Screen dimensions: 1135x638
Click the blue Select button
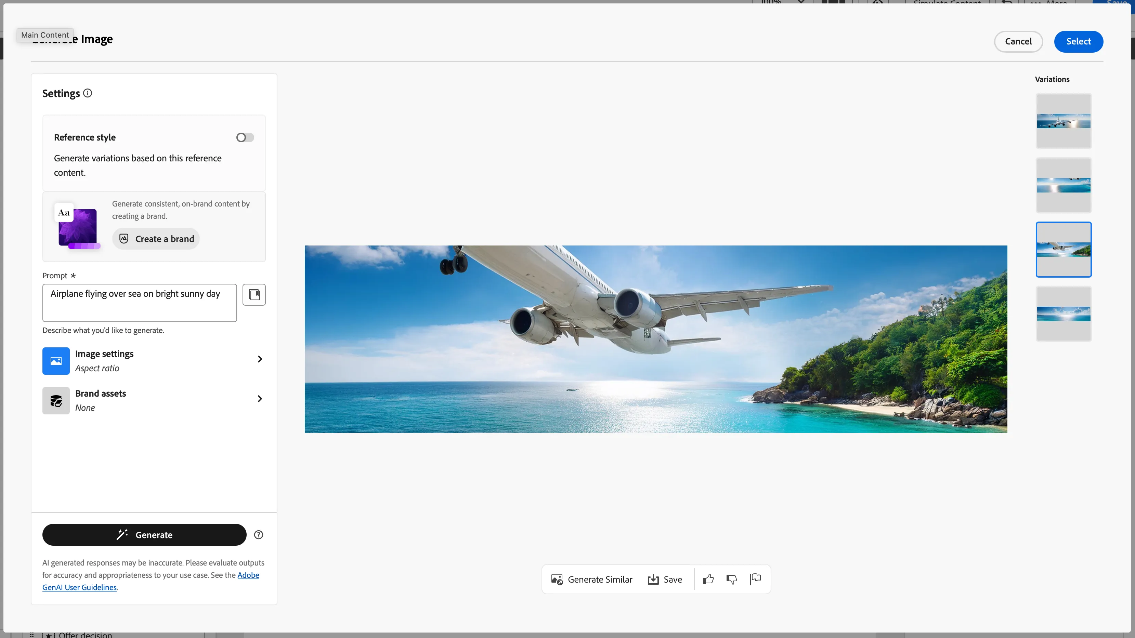(1079, 41)
